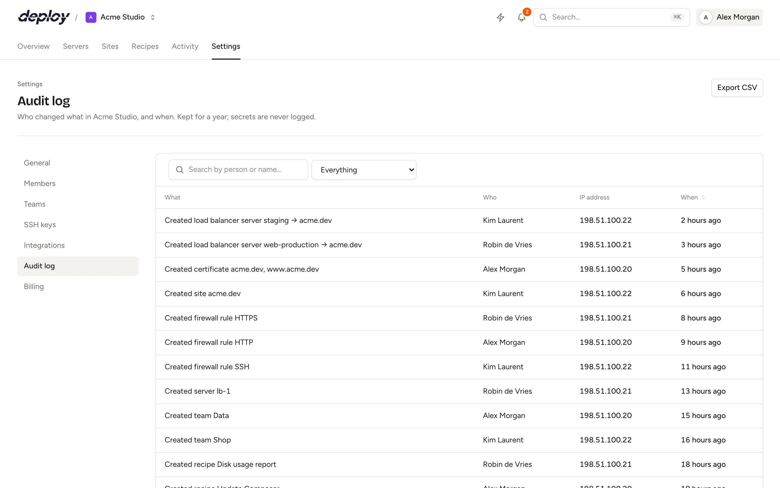The image size is (780, 488).
Task: Toggle the When column sort arrows
Action: click(703, 197)
